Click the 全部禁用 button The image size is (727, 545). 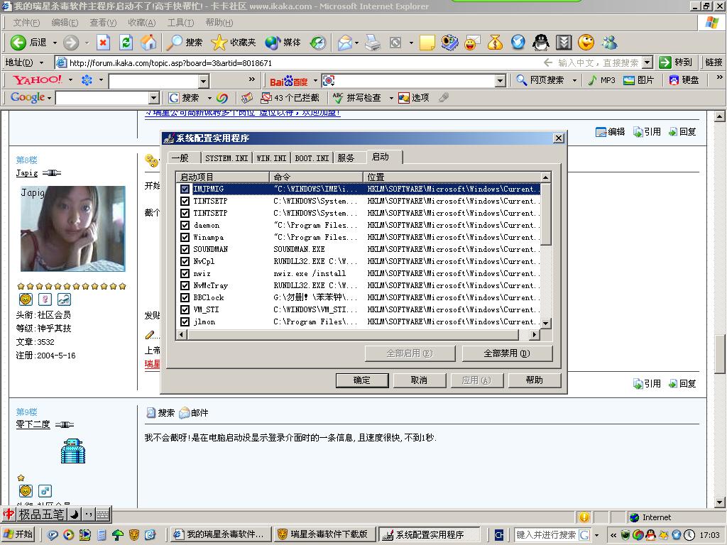[506, 353]
